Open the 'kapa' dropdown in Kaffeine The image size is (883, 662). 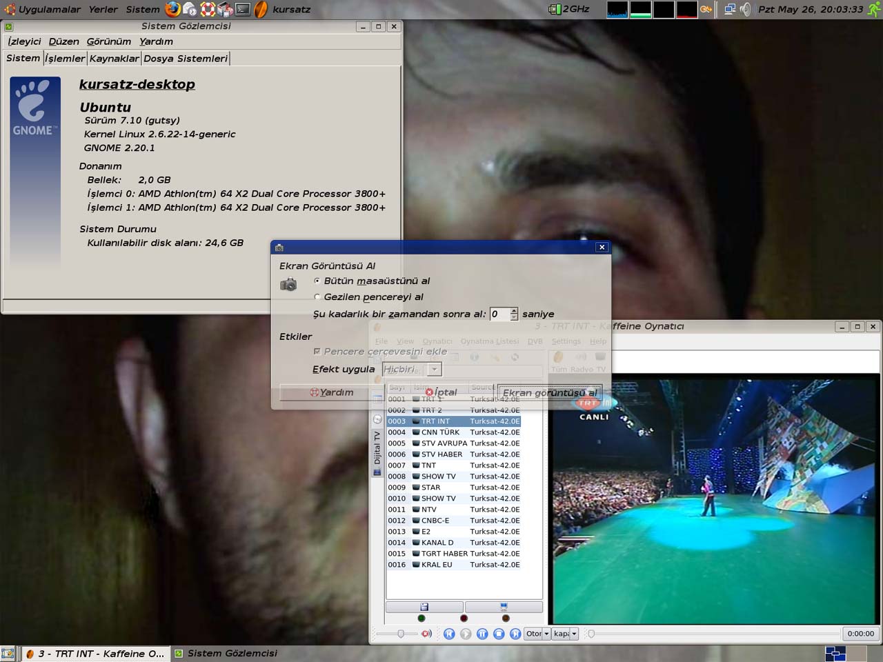pos(565,634)
